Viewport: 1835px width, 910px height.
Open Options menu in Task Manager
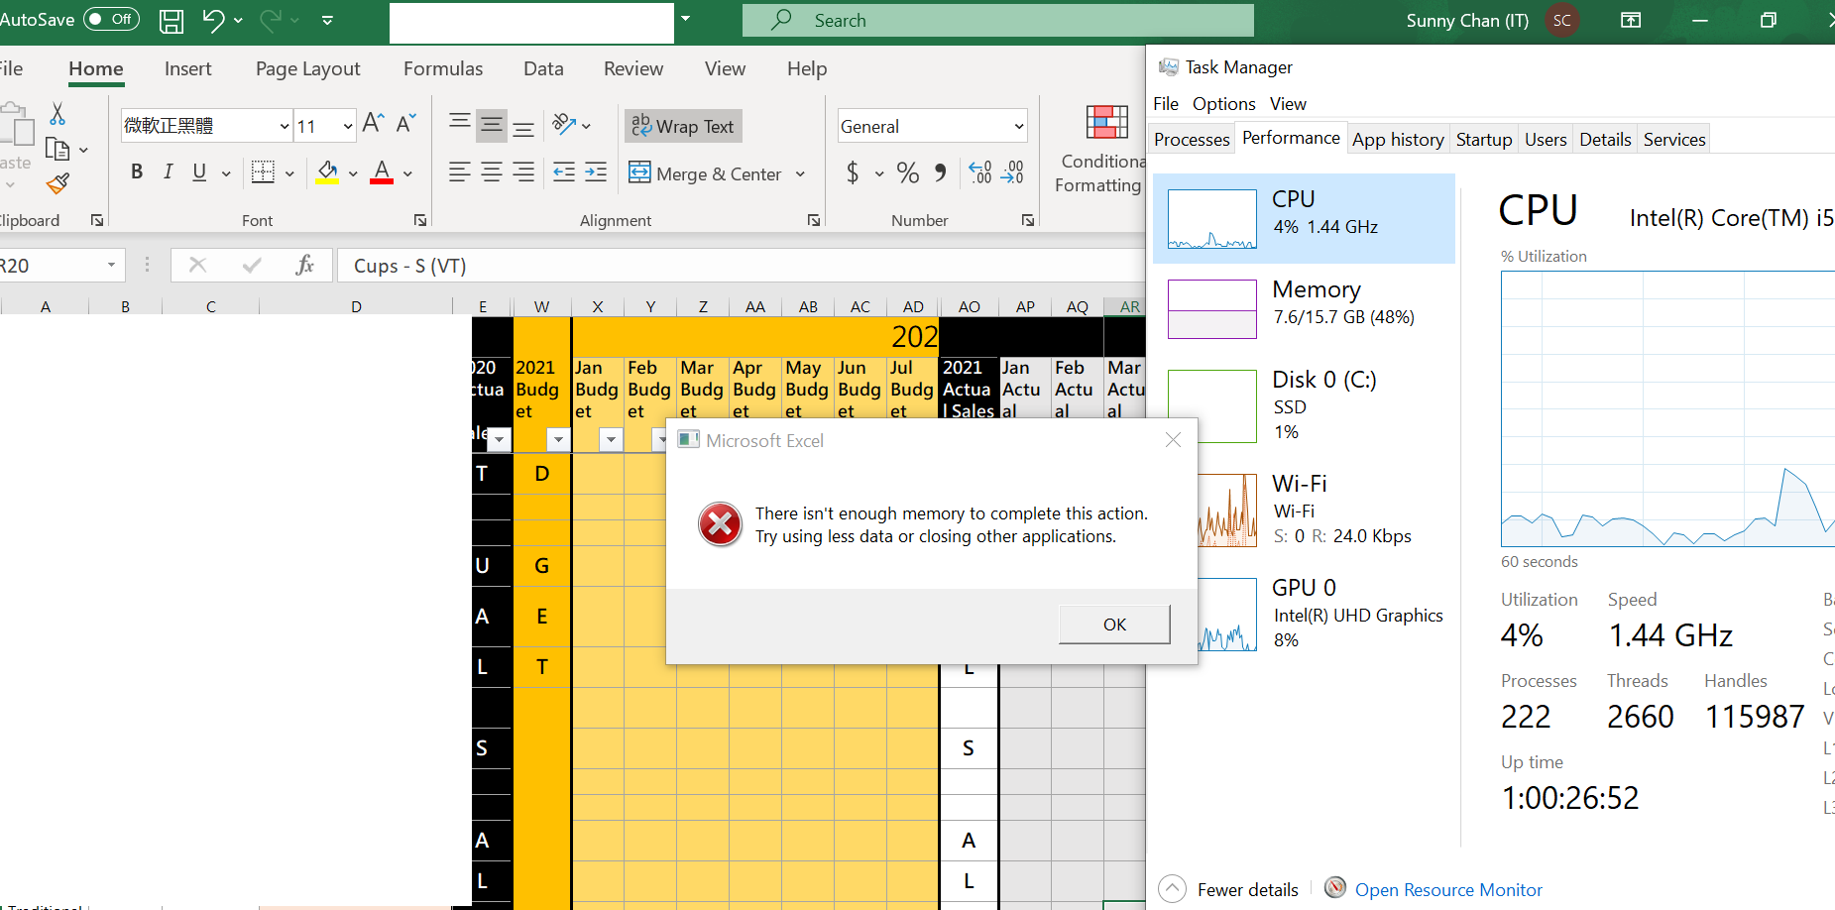coord(1223,104)
